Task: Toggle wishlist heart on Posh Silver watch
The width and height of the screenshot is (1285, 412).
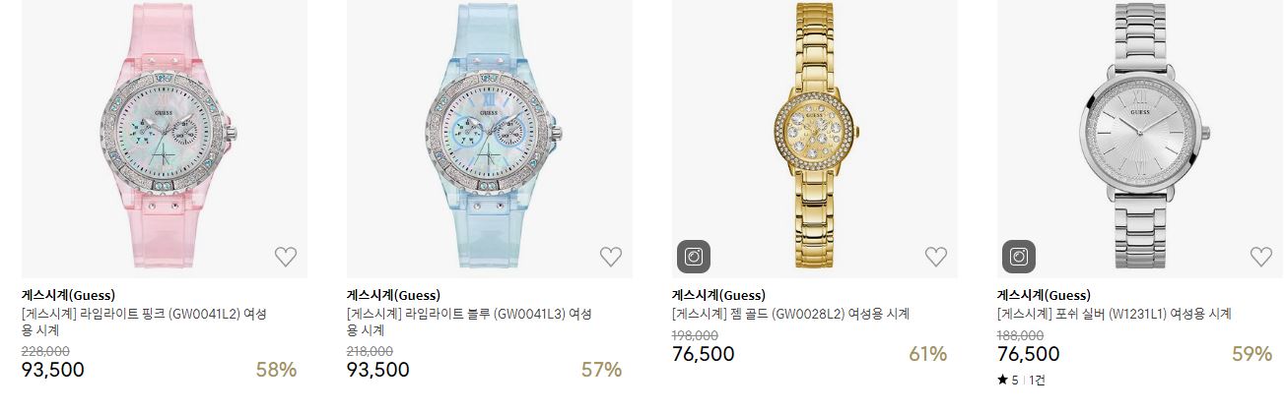Action: (1261, 257)
